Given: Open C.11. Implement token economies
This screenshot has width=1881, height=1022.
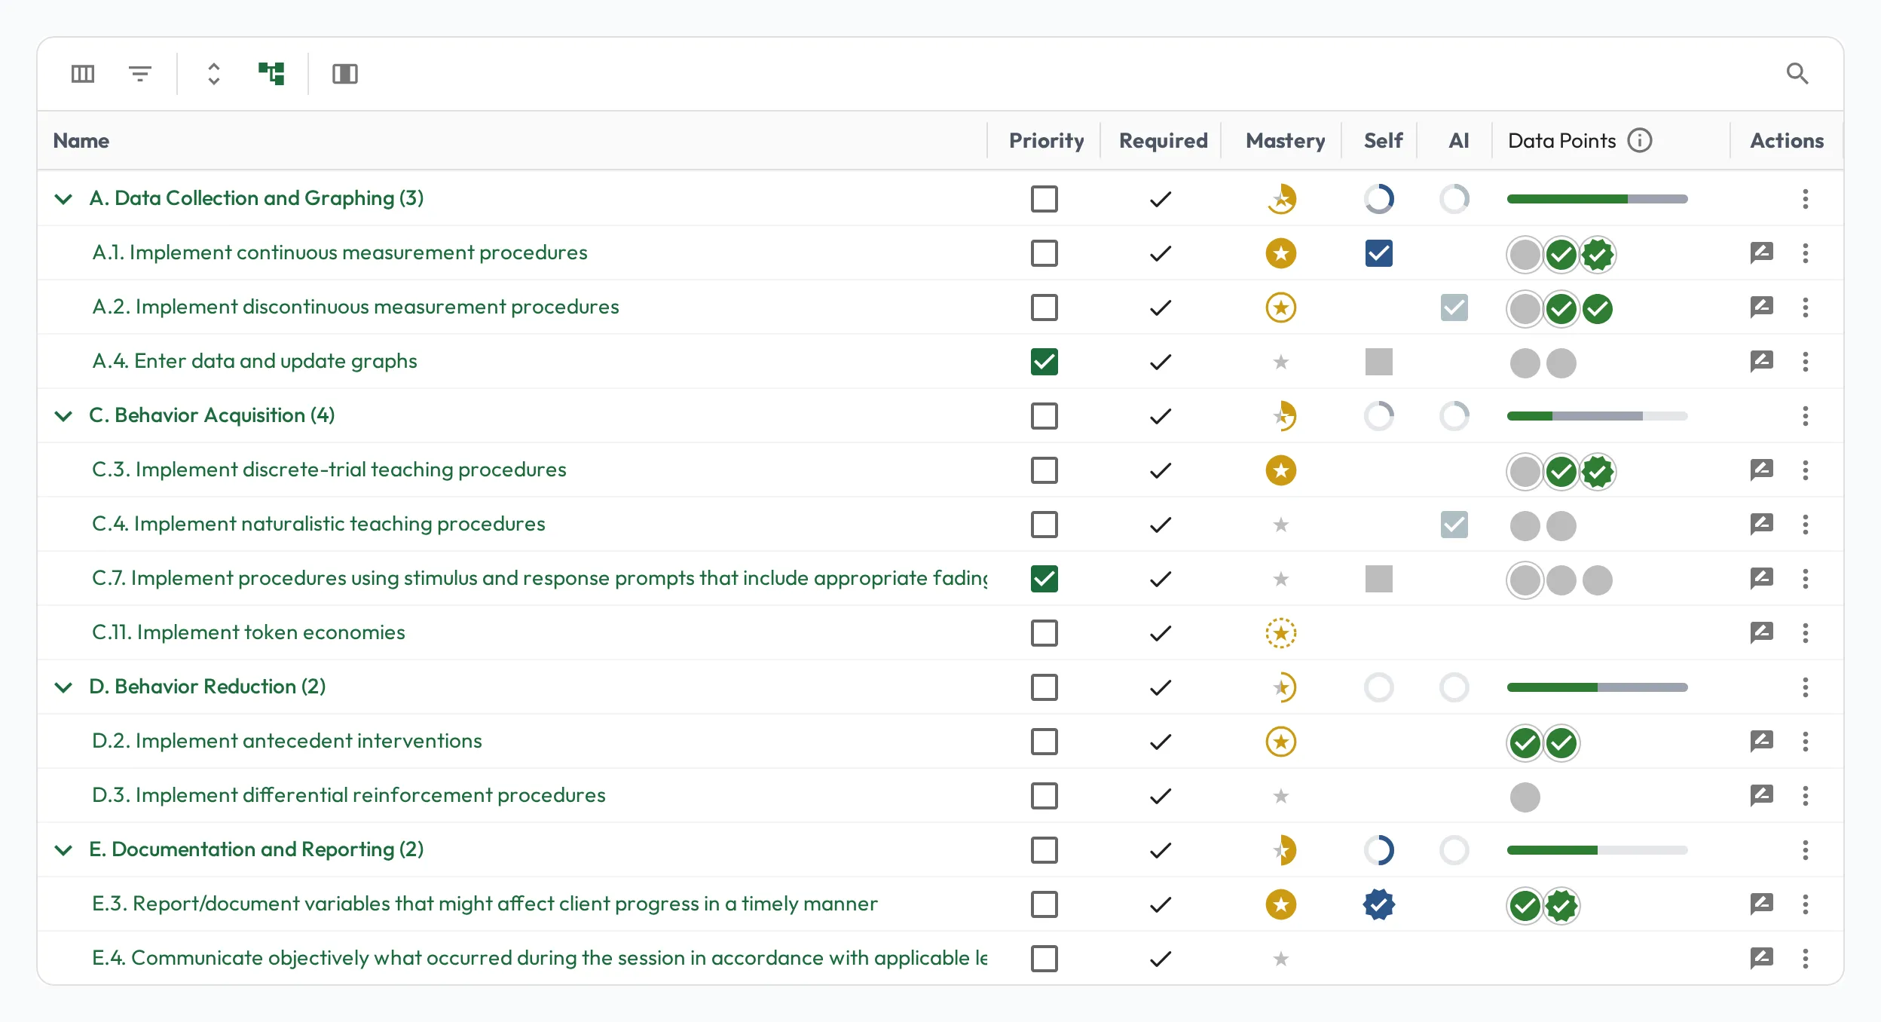Looking at the screenshot, I should pos(249,632).
